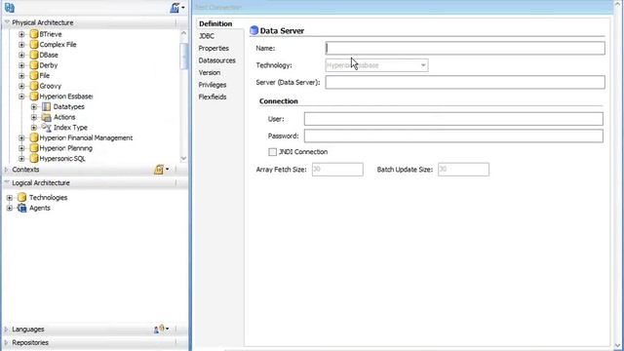This screenshot has height=351, width=624.
Task: Open the Version tab
Action: coord(210,73)
